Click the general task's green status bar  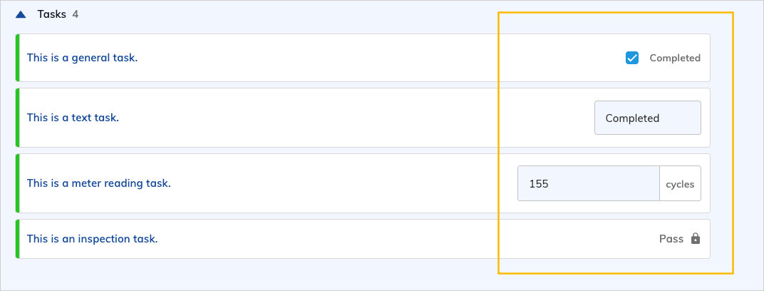click(x=17, y=58)
